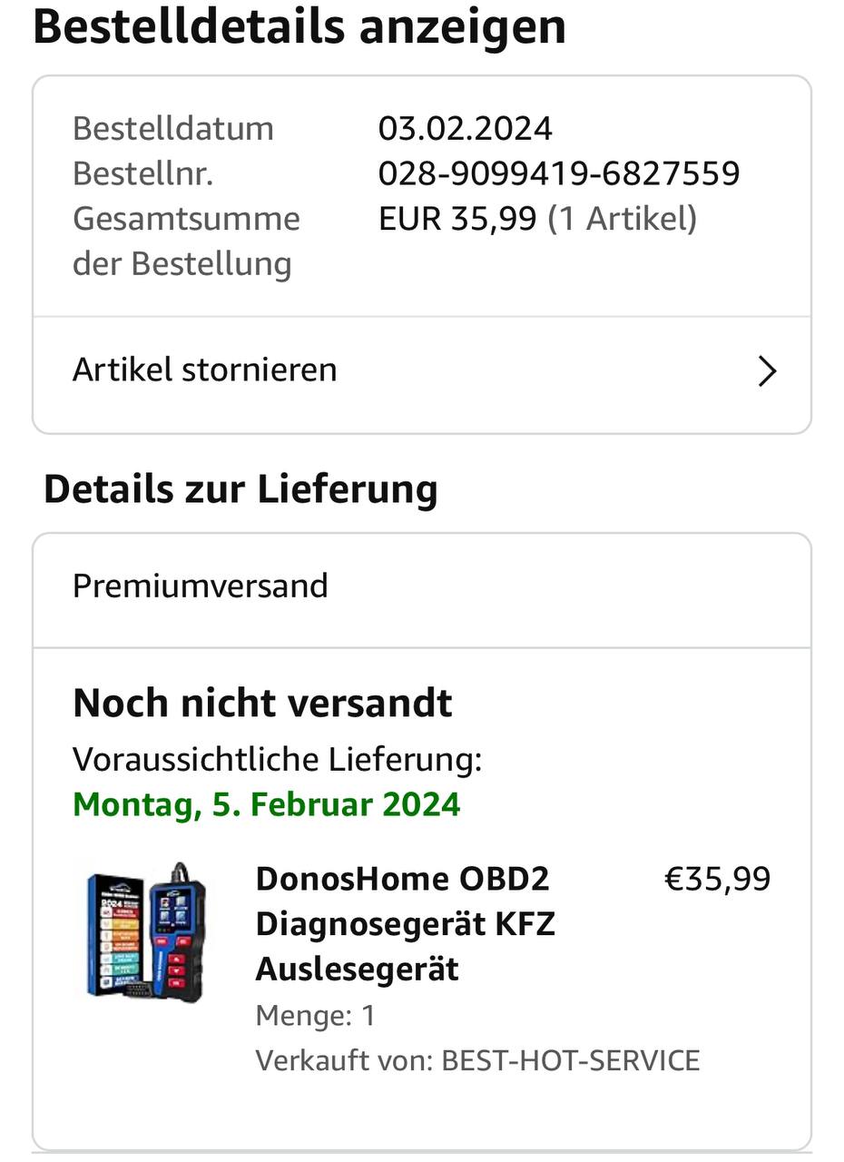Screen dimensions: 844x1162
Task: Click the Voraussichtliche Lieferung label
Action: tap(277, 759)
